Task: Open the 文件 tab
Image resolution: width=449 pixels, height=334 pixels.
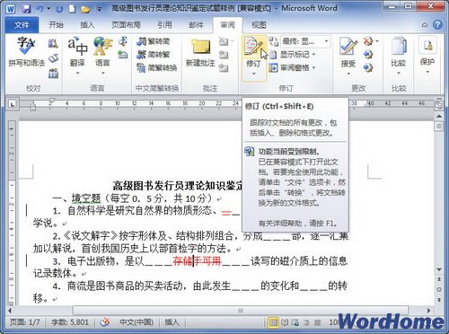Action: click(x=22, y=25)
